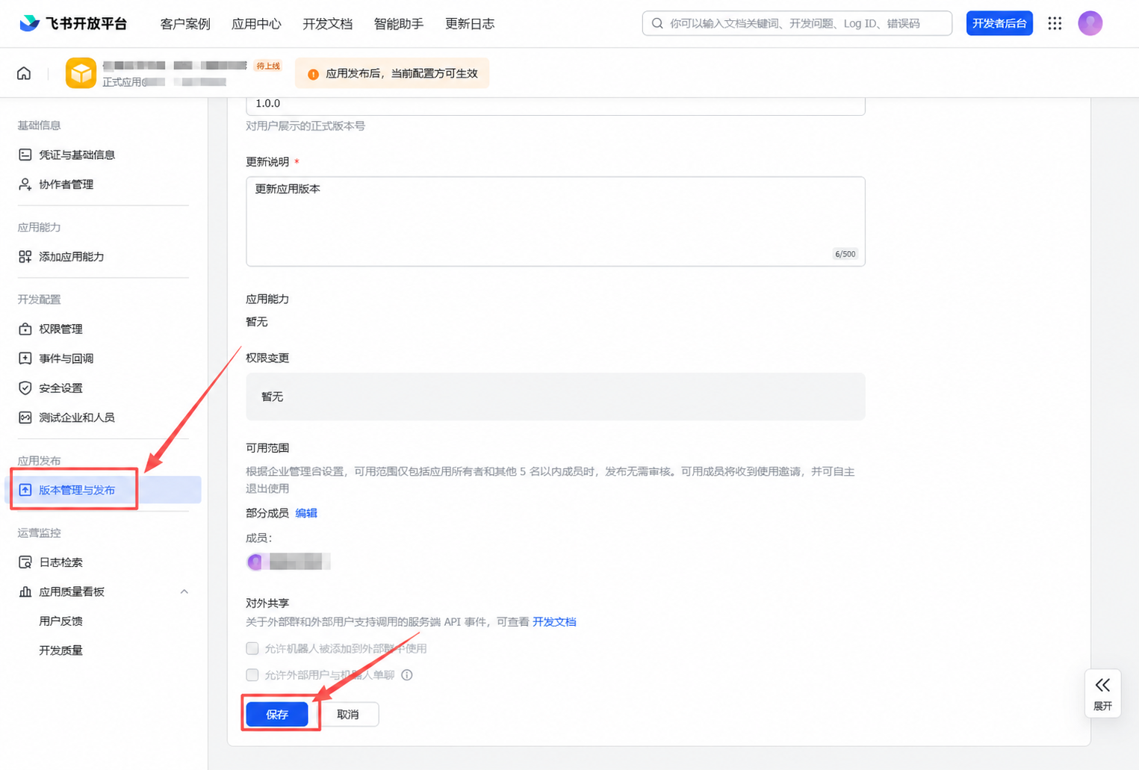Click the 展开 double-chevron icon
1139x770 pixels.
coord(1102,685)
